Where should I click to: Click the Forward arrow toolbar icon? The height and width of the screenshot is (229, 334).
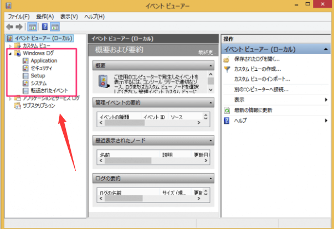(19, 27)
